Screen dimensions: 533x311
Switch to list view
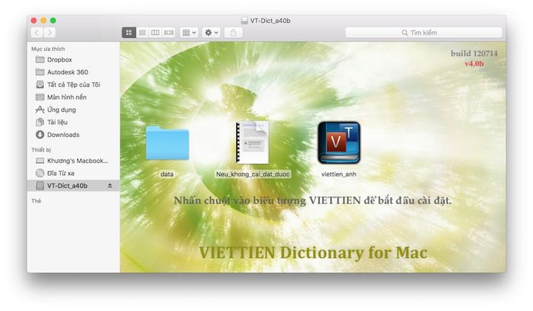coord(142,33)
